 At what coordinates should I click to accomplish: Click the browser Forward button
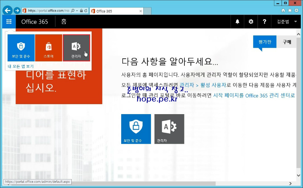(17, 10)
